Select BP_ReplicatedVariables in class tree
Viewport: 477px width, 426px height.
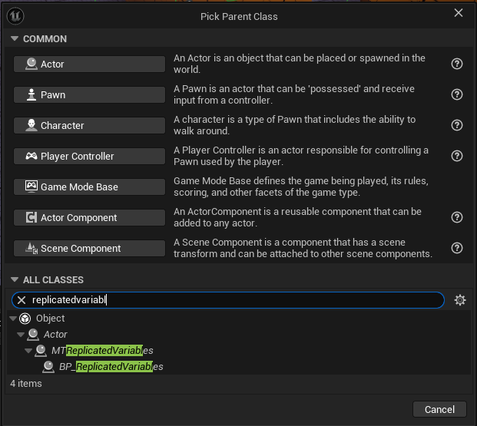click(111, 367)
